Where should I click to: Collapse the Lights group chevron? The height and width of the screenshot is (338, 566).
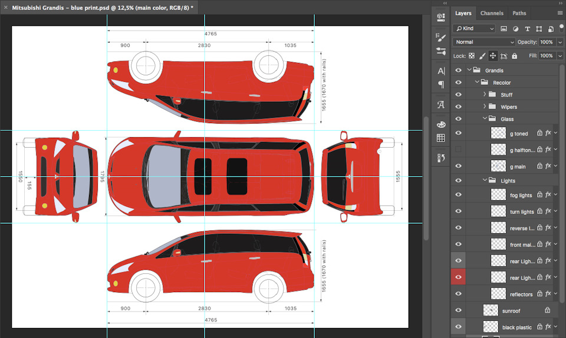point(485,180)
